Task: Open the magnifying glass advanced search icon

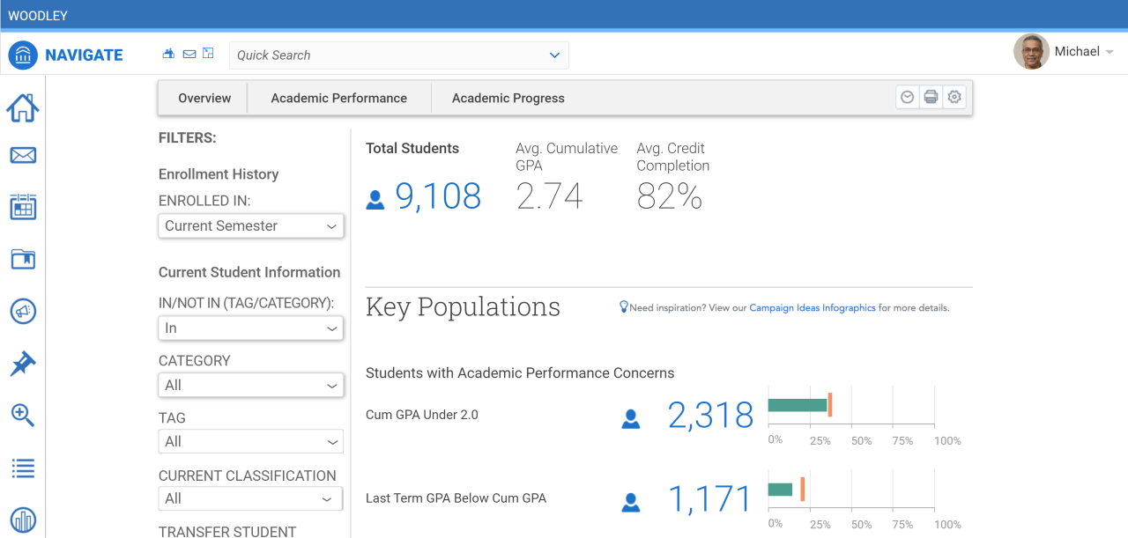Action: pos(23,416)
